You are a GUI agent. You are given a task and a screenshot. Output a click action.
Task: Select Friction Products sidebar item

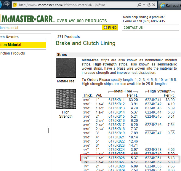[12, 53]
